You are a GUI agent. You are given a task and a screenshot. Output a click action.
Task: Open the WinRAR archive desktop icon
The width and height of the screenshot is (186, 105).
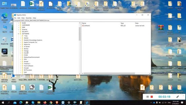(x=161, y=29)
